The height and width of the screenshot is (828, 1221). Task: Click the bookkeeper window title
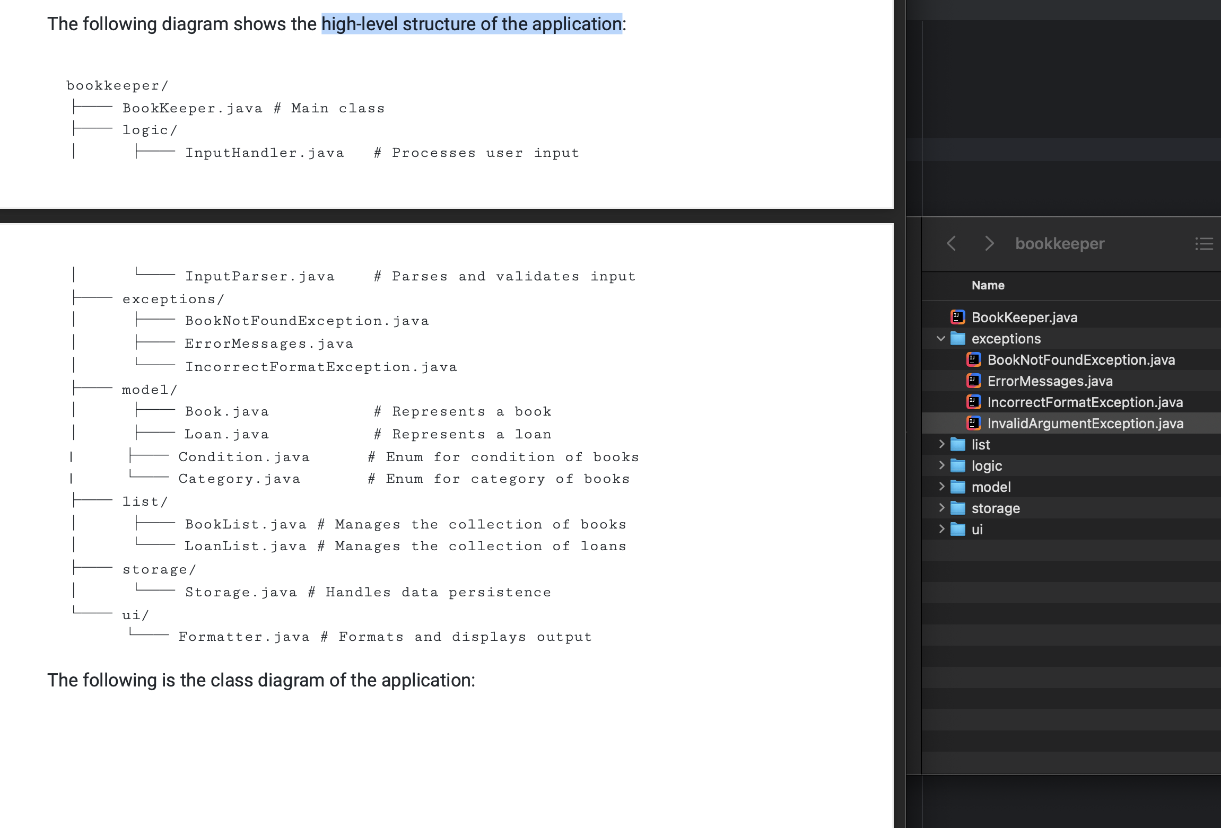(1059, 244)
